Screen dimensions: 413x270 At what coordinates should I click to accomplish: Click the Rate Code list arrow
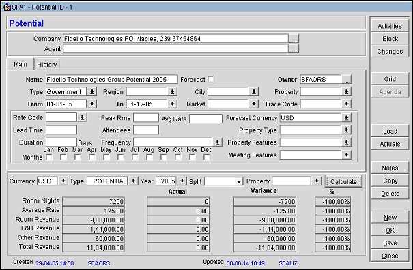82,117
